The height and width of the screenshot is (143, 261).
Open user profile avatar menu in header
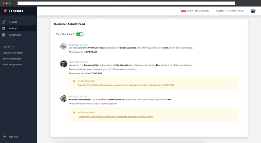point(253,11)
